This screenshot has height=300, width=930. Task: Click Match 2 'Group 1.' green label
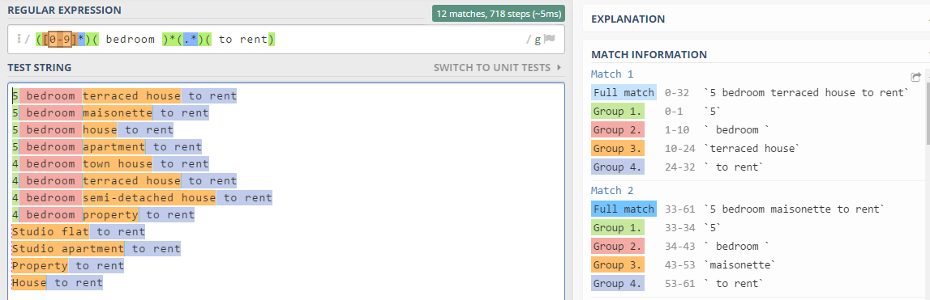pyautogui.click(x=617, y=228)
